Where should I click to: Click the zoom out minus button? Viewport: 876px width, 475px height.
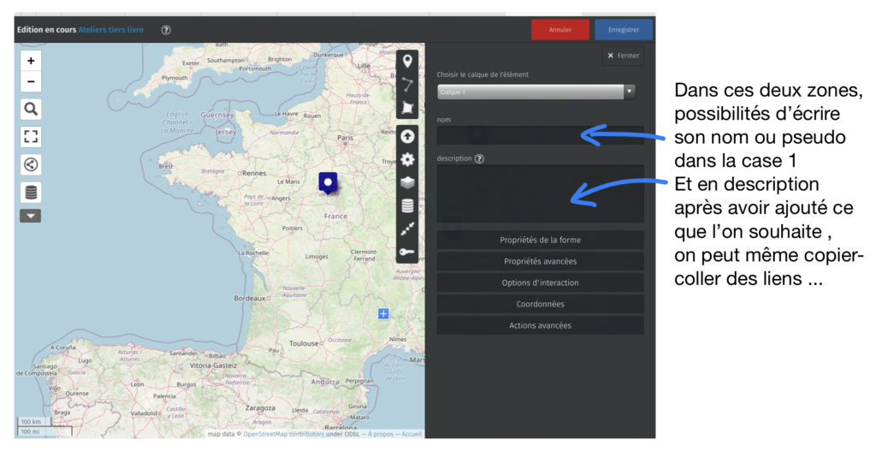[x=31, y=82]
